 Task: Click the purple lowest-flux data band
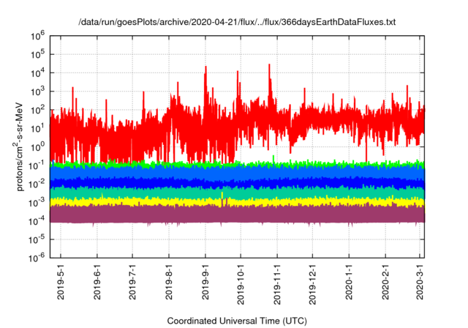(x=237, y=215)
